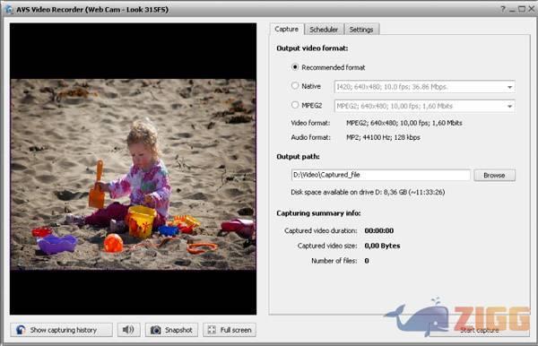Switch to the Scheduler tab
This screenshot has height=346, width=538.
324,30
